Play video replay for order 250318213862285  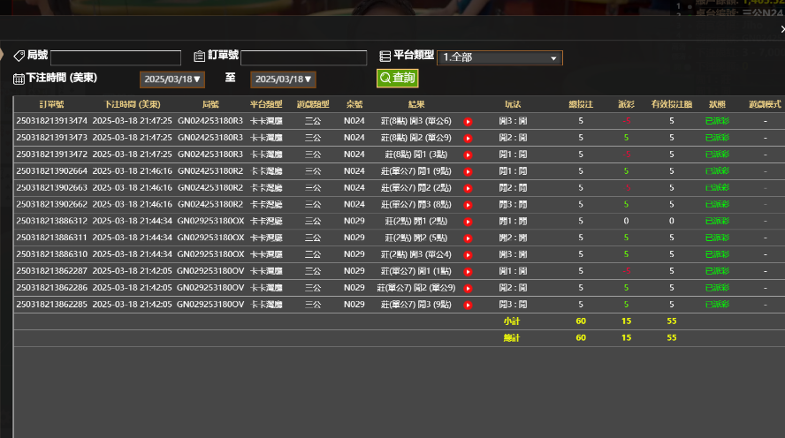[469, 305]
